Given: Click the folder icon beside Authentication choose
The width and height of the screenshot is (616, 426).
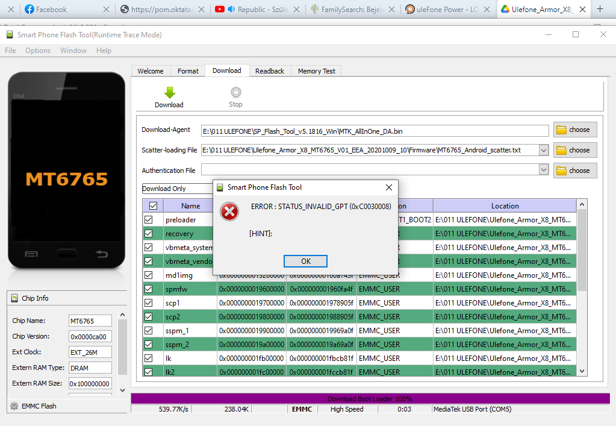Looking at the screenshot, I should [x=561, y=171].
